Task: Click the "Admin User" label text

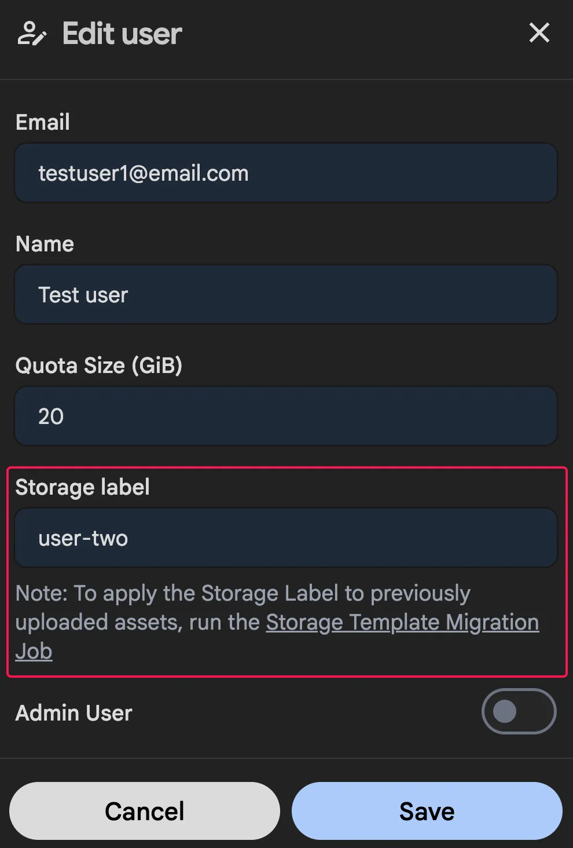Action: pyautogui.click(x=74, y=713)
